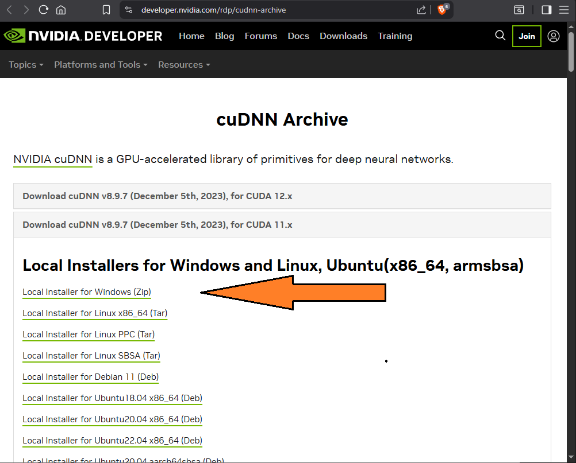Click the NVIDIA Developer logo
The height and width of the screenshot is (463, 576).
[x=83, y=36]
